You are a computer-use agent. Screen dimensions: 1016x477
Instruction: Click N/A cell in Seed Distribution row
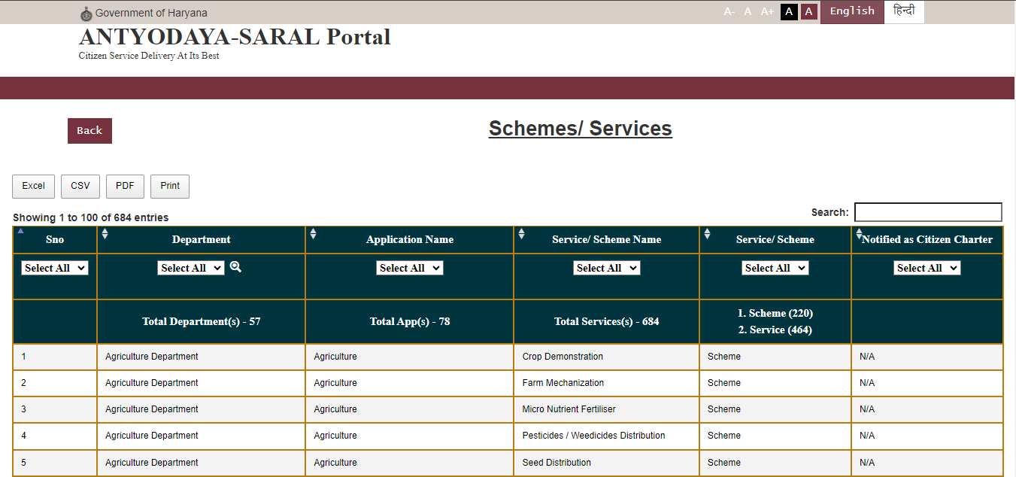pyautogui.click(x=927, y=463)
